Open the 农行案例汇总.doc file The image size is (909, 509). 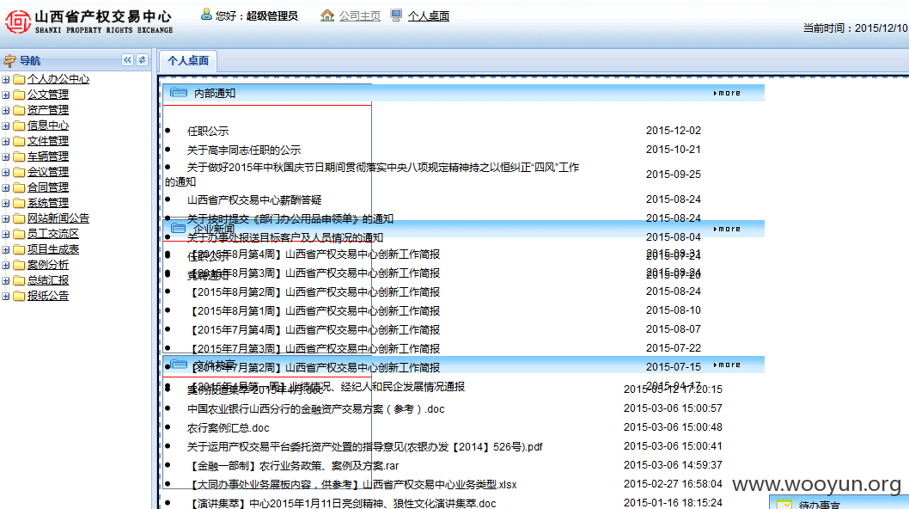point(229,427)
